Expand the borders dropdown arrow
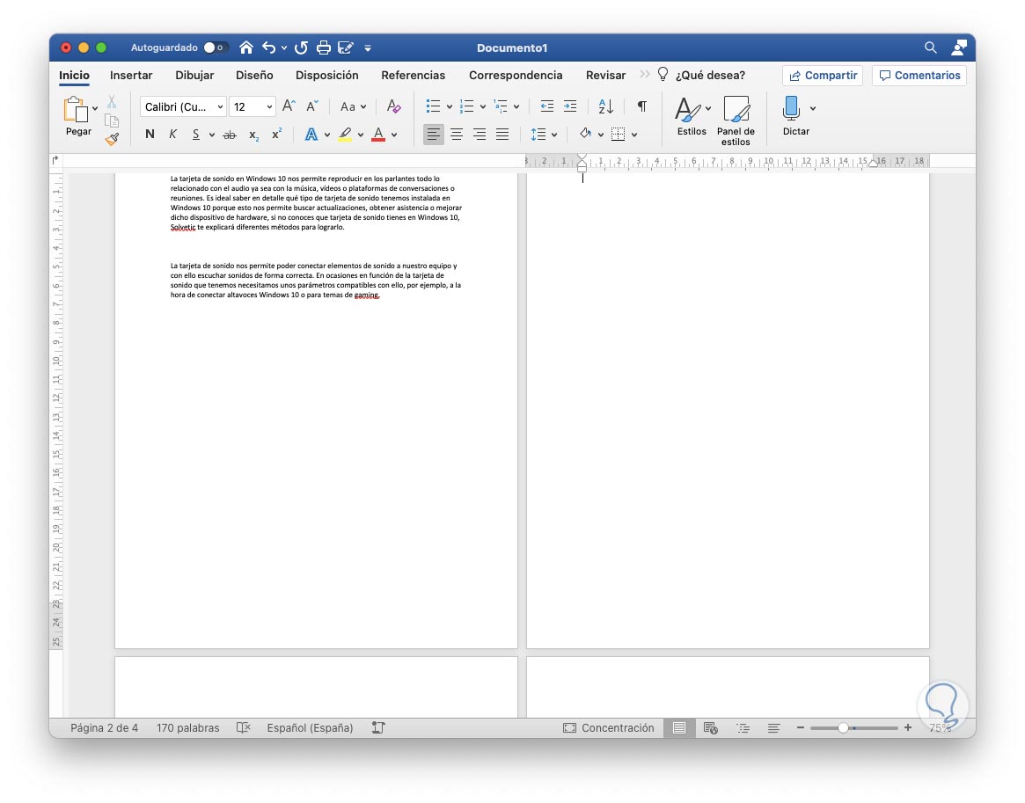This screenshot has height=803, width=1025. click(x=634, y=135)
